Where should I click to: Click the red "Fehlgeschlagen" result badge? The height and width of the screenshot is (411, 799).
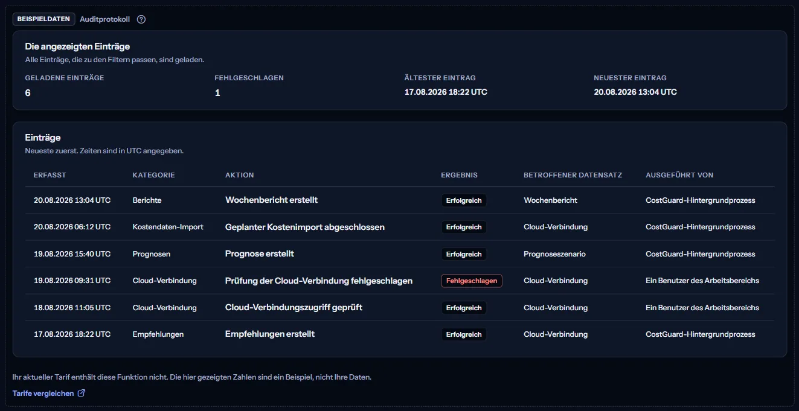(x=472, y=281)
